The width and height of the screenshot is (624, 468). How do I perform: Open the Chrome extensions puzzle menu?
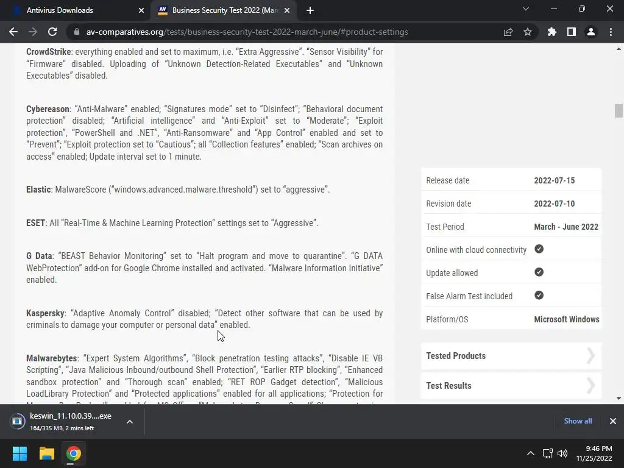coord(552,32)
